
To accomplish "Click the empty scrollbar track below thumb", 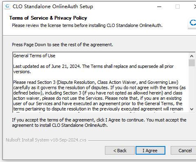I will (x=192, y=86).
